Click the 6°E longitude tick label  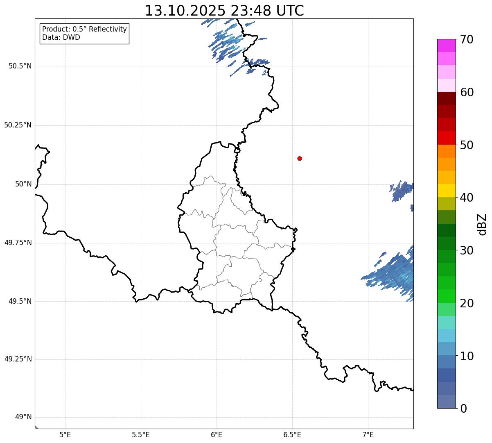pos(217,434)
